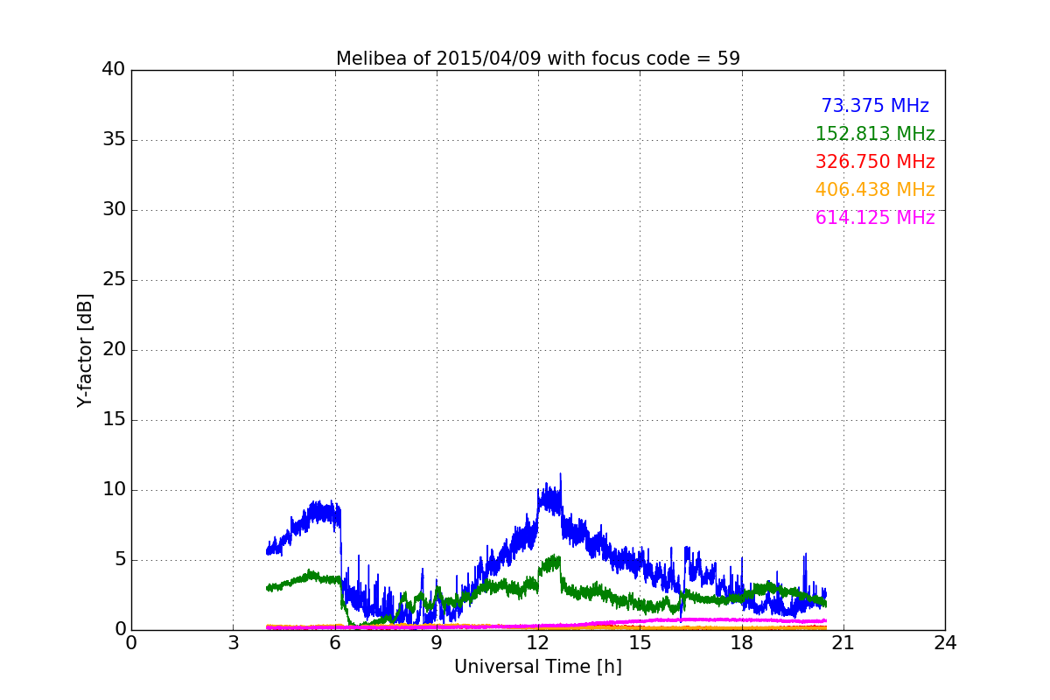Click x-axis tick label 6
Viewport: 1050px width, 700px height.
[x=335, y=643]
